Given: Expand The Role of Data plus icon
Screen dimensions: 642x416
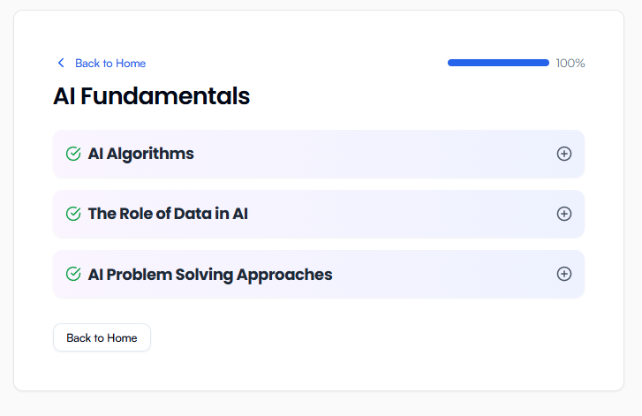Looking at the screenshot, I should tap(564, 214).
